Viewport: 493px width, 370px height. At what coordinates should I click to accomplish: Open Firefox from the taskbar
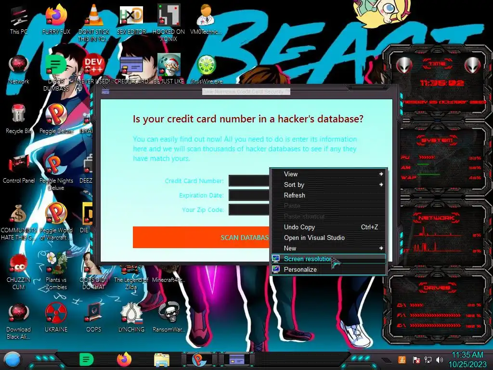(x=124, y=359)
